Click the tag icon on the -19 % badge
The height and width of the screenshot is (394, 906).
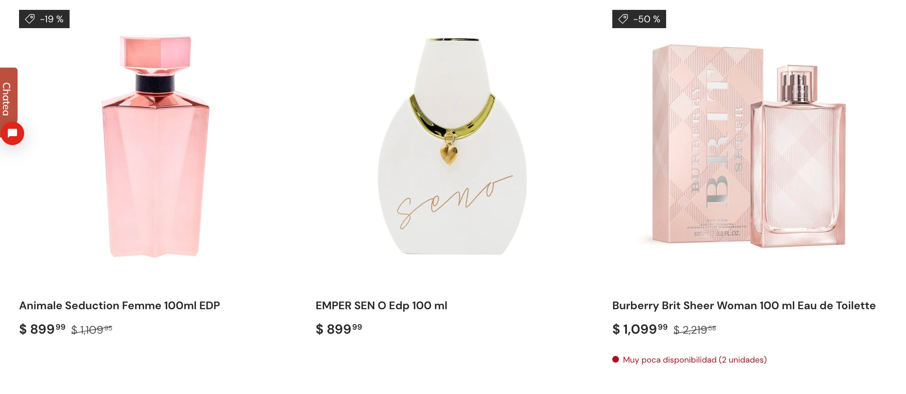point(30,19)
